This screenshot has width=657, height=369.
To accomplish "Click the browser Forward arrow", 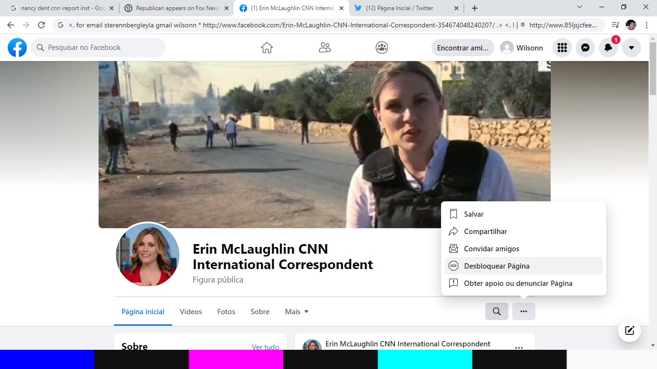I will [x=26, y=25].
